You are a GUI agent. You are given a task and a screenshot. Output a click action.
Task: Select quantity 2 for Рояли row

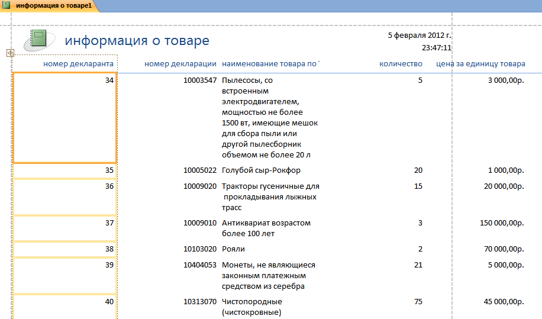pyautogui.click(x=420, y=249)
